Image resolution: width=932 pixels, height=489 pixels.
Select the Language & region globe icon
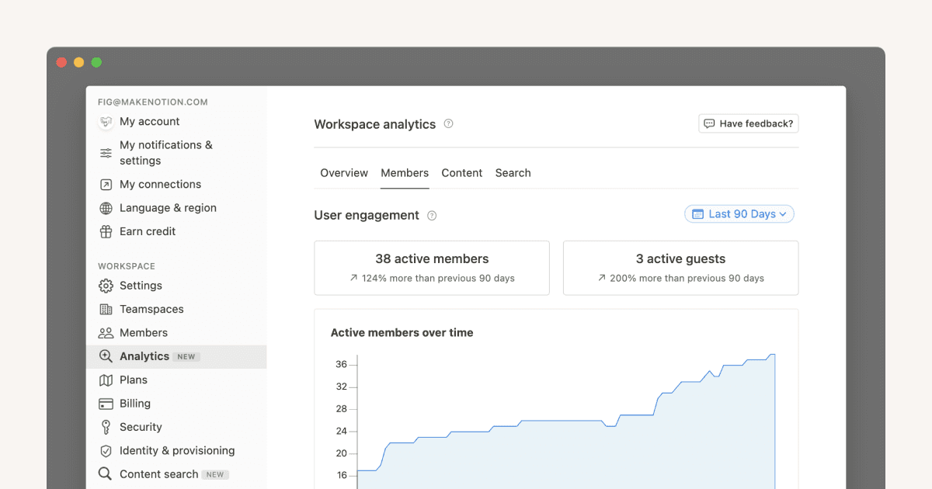(106, 208)
